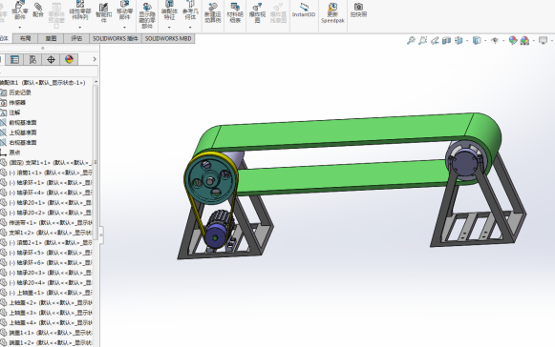Select the 上轴盖<3> component in tree
Screen dimensions: 555x347
coord(51,313)
